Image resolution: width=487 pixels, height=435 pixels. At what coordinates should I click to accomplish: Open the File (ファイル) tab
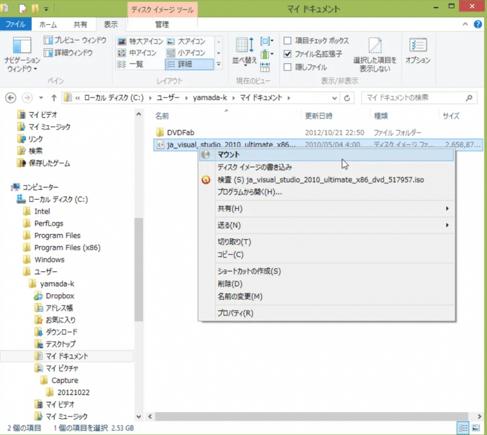[x=15, y=24]
